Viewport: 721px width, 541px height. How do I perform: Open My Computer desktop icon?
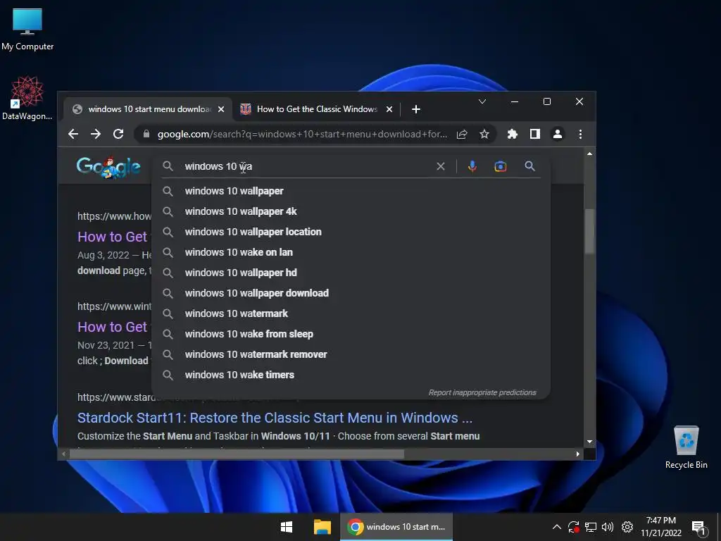27,29
